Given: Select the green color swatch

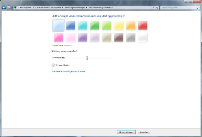Looking at the screenshot, I should [x=95, y=25].
